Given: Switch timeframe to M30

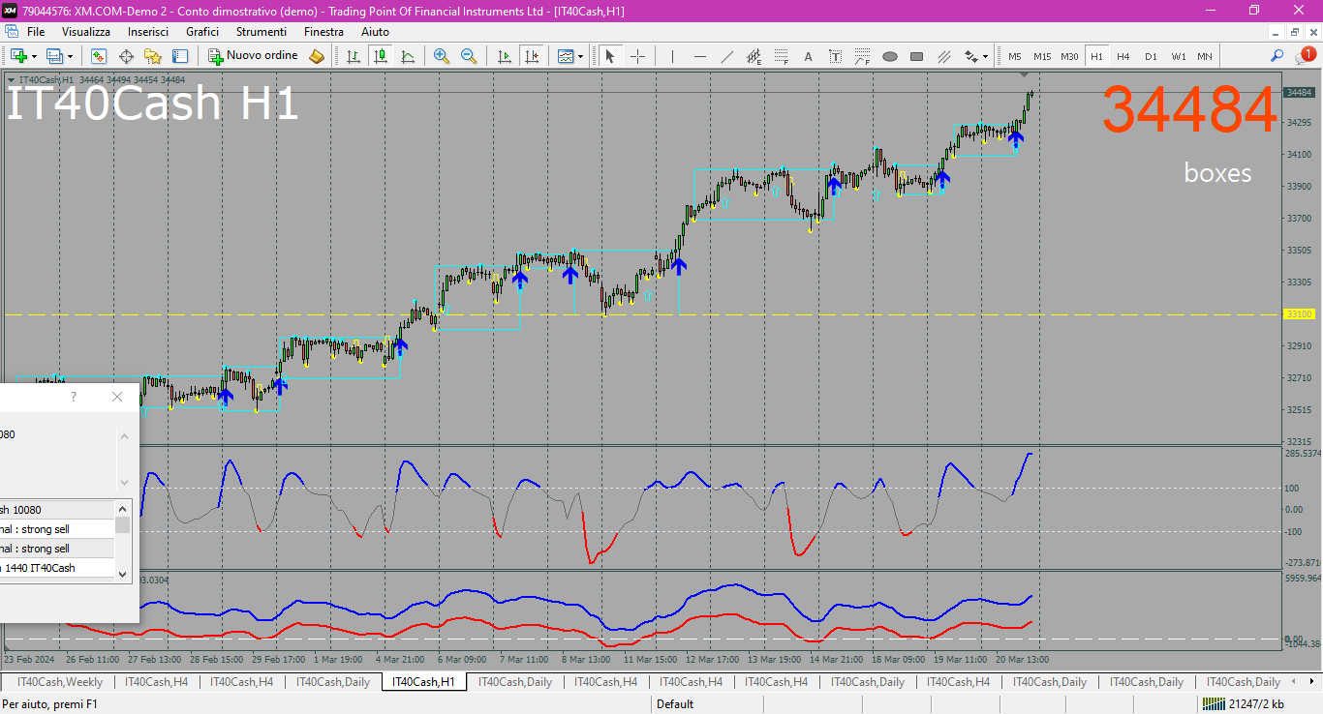Looking at the screenshot, I should coord(1069,56).
